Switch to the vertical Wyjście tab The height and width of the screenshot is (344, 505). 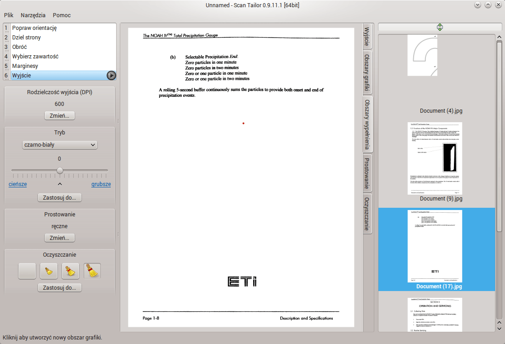click(x=367, y=36)
